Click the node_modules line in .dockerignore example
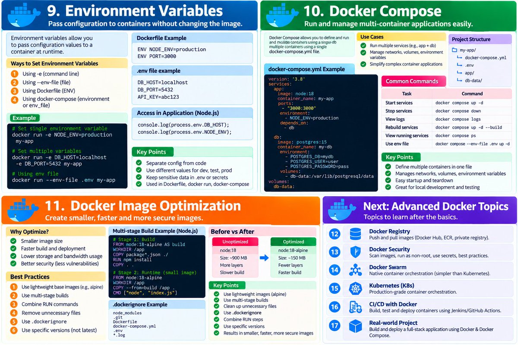The image size is (518, 345). tap(127, 313)
